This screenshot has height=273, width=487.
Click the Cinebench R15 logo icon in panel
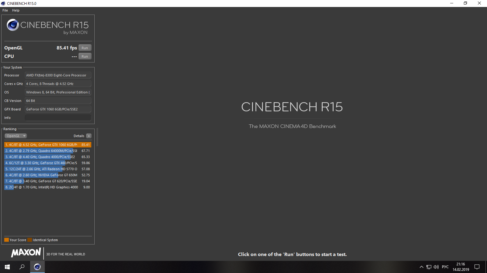click(x=13, y=25)
